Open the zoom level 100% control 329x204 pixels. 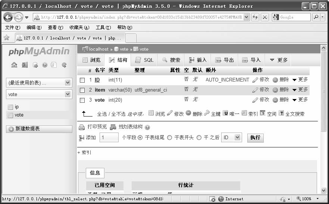307,199
